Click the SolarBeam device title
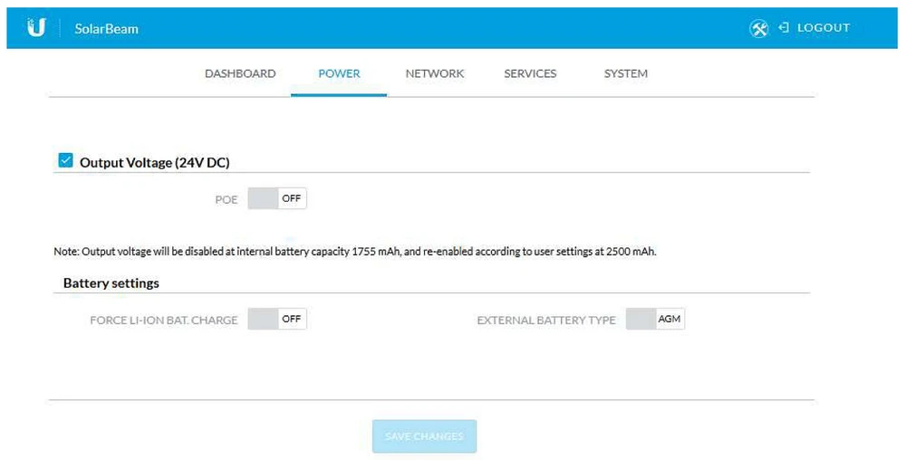Viewport: 906px width, 460px height. [x=106, y=29]
